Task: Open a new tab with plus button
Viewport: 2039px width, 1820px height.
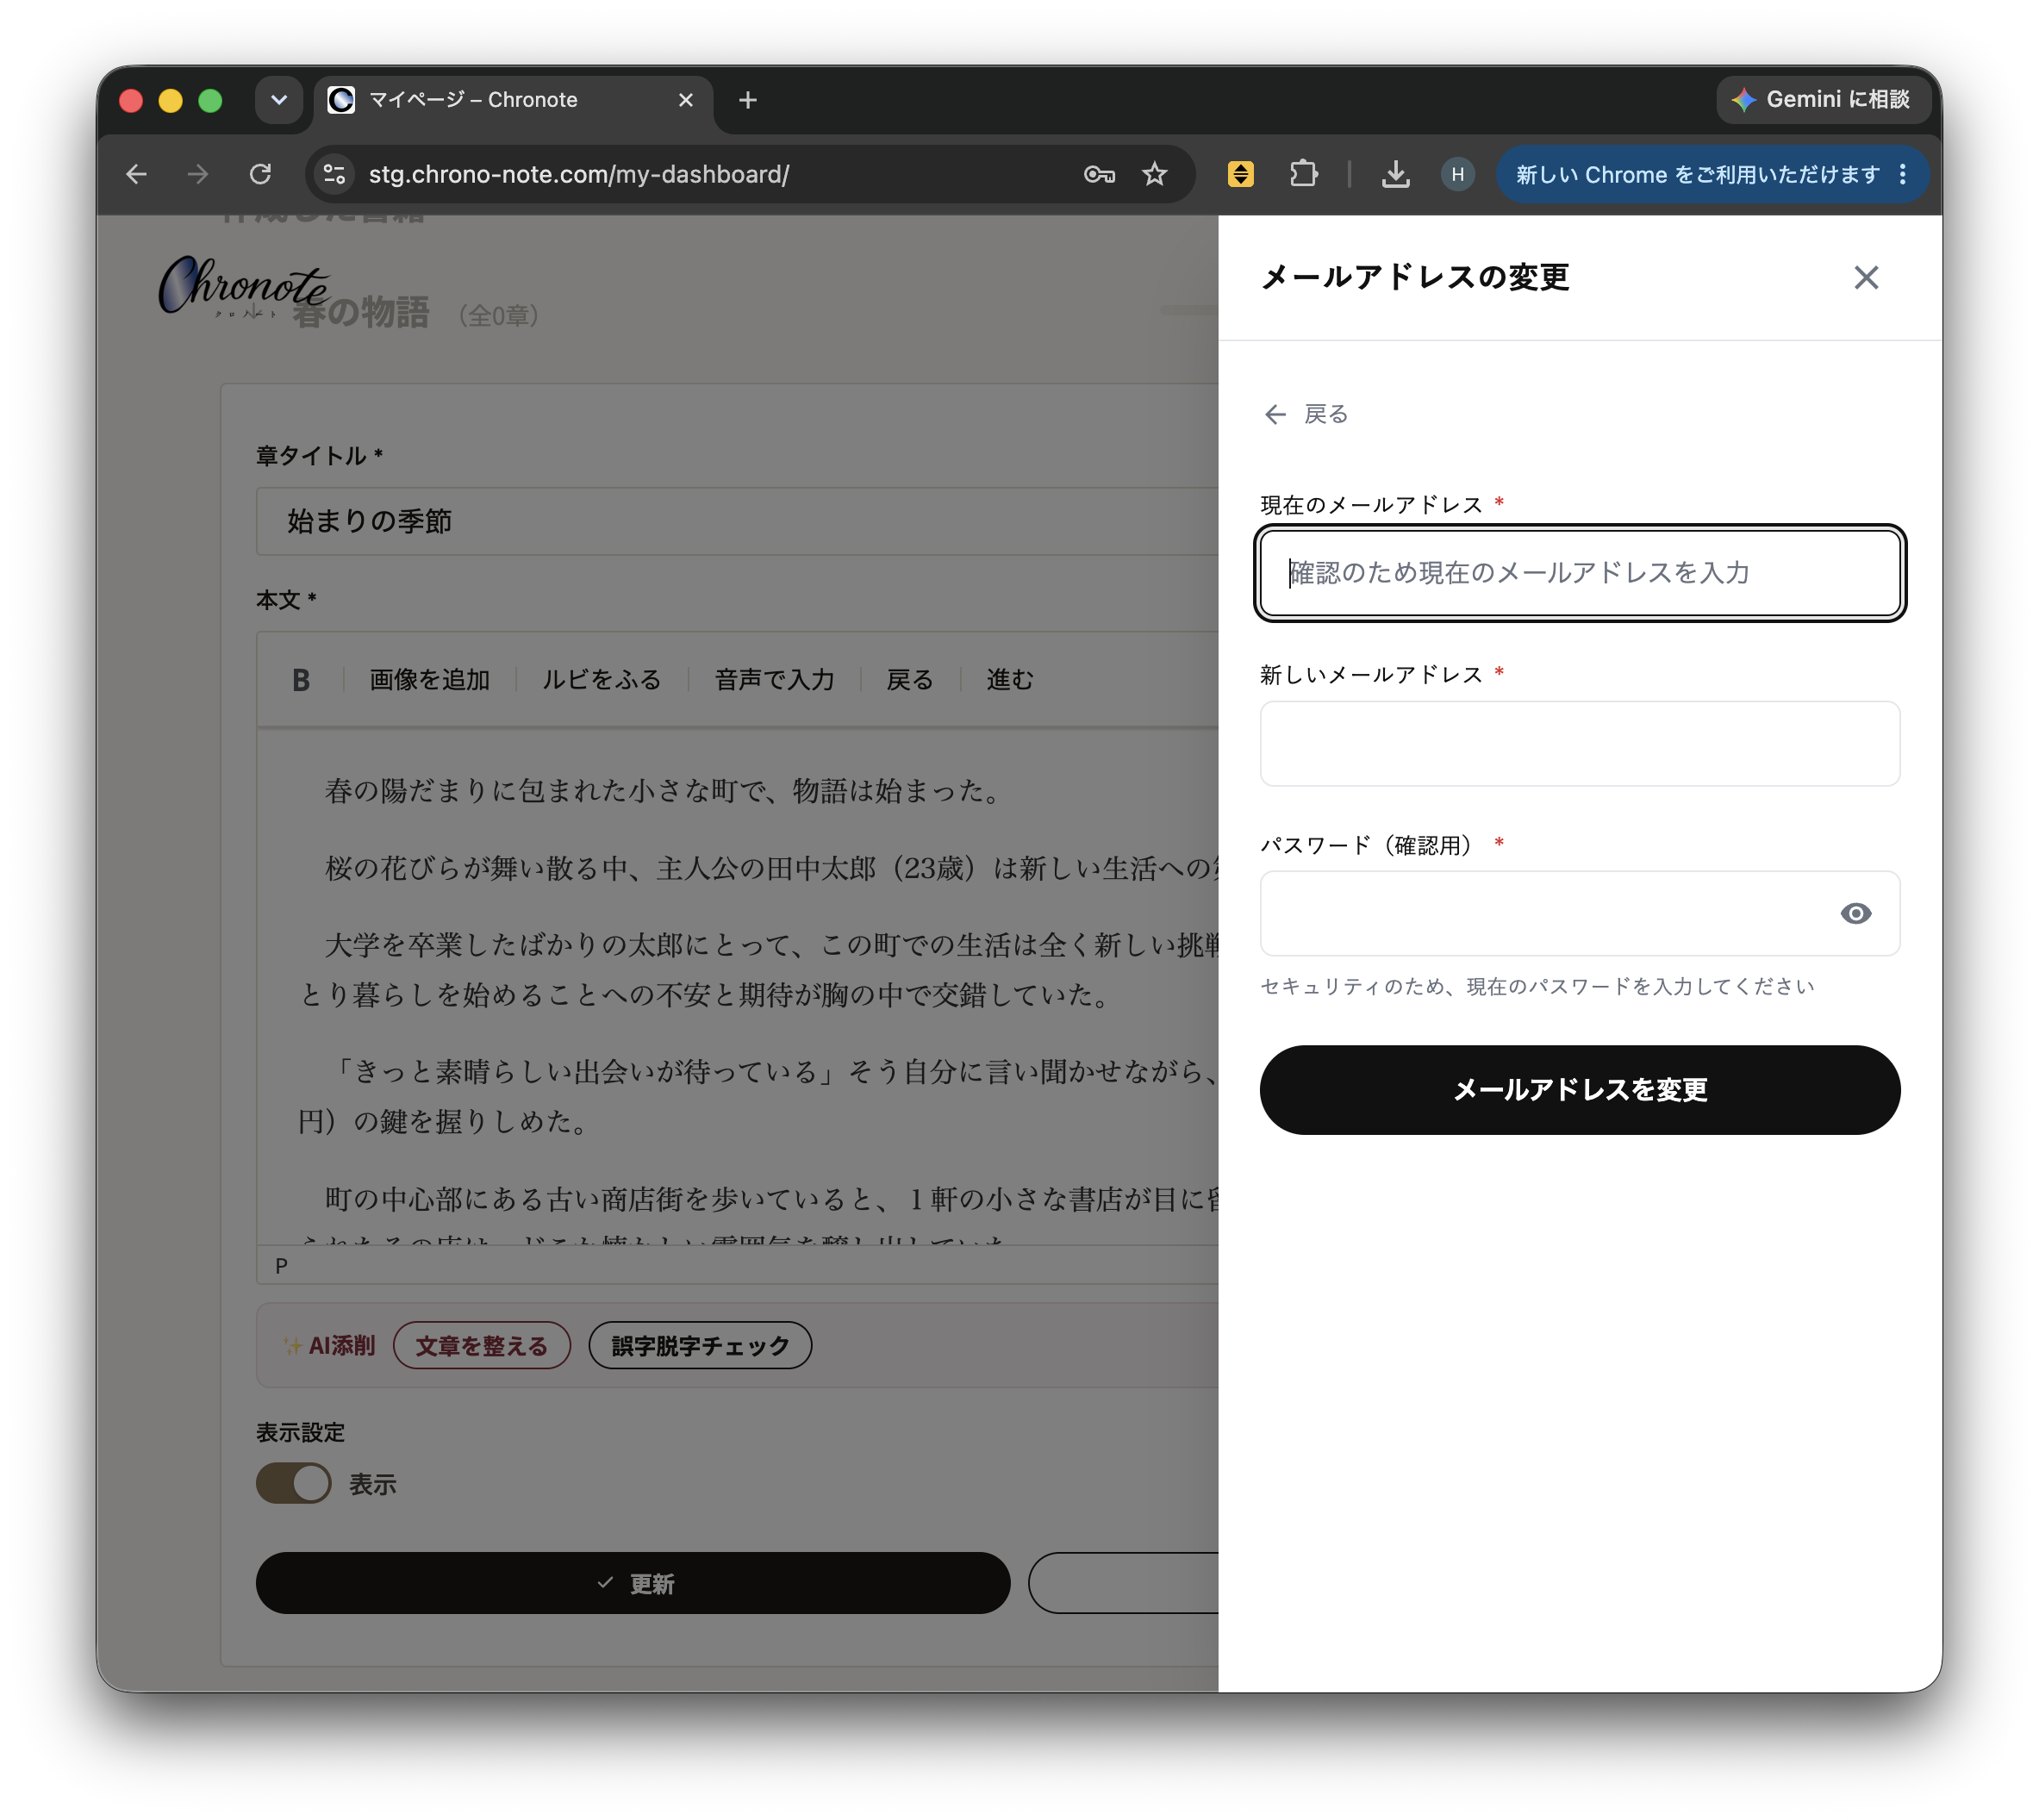Action: coord(747,100)
